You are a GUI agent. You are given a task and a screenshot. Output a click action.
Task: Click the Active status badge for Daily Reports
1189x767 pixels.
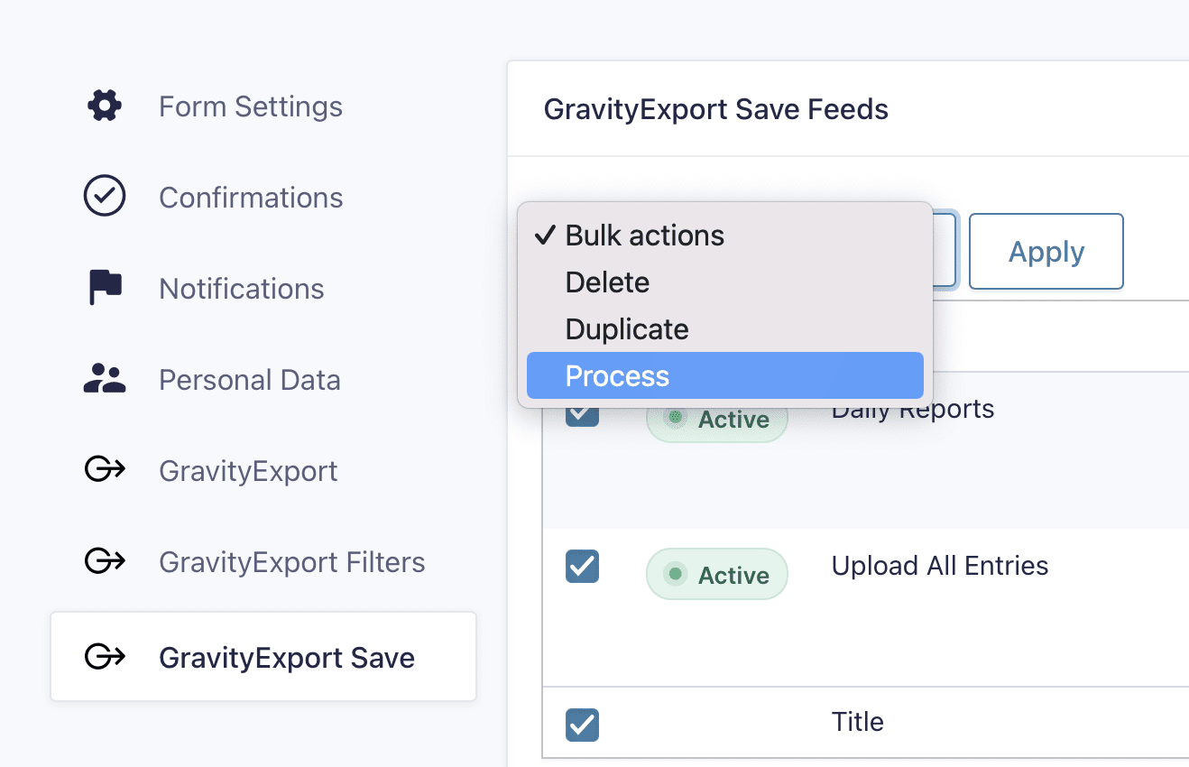pyautogui.click(x=716, y=417)
